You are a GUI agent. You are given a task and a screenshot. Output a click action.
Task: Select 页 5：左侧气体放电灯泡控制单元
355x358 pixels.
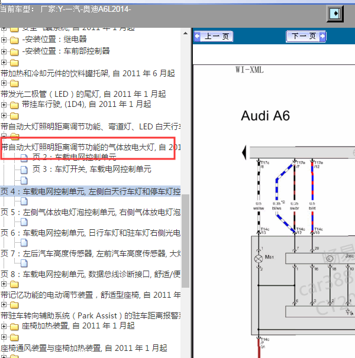[x=91, y=212]
